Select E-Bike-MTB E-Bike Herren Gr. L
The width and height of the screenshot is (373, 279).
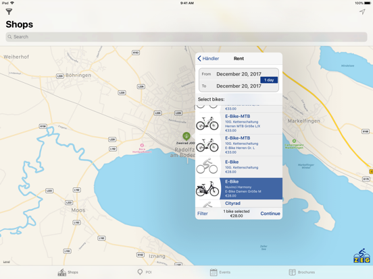(x=239, y=145)
